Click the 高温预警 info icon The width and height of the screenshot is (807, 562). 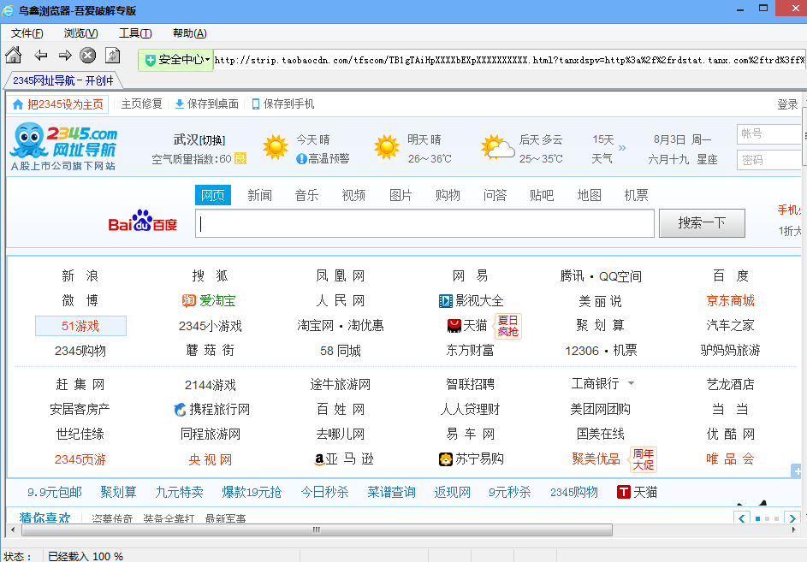tap(301, 159)
